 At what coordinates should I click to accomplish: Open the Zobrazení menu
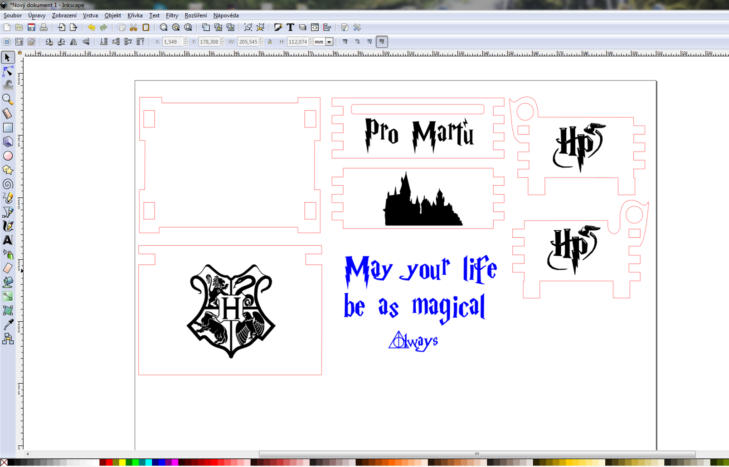click(64, 15)
